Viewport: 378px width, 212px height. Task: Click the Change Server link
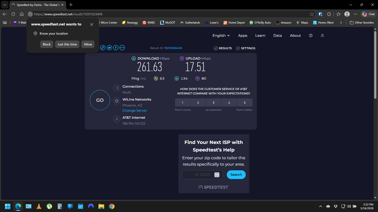pyautogui.click(x=134, y=110)
